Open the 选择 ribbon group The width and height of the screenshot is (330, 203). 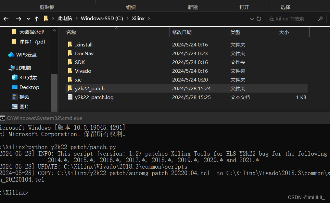click(x=286, y=7)
